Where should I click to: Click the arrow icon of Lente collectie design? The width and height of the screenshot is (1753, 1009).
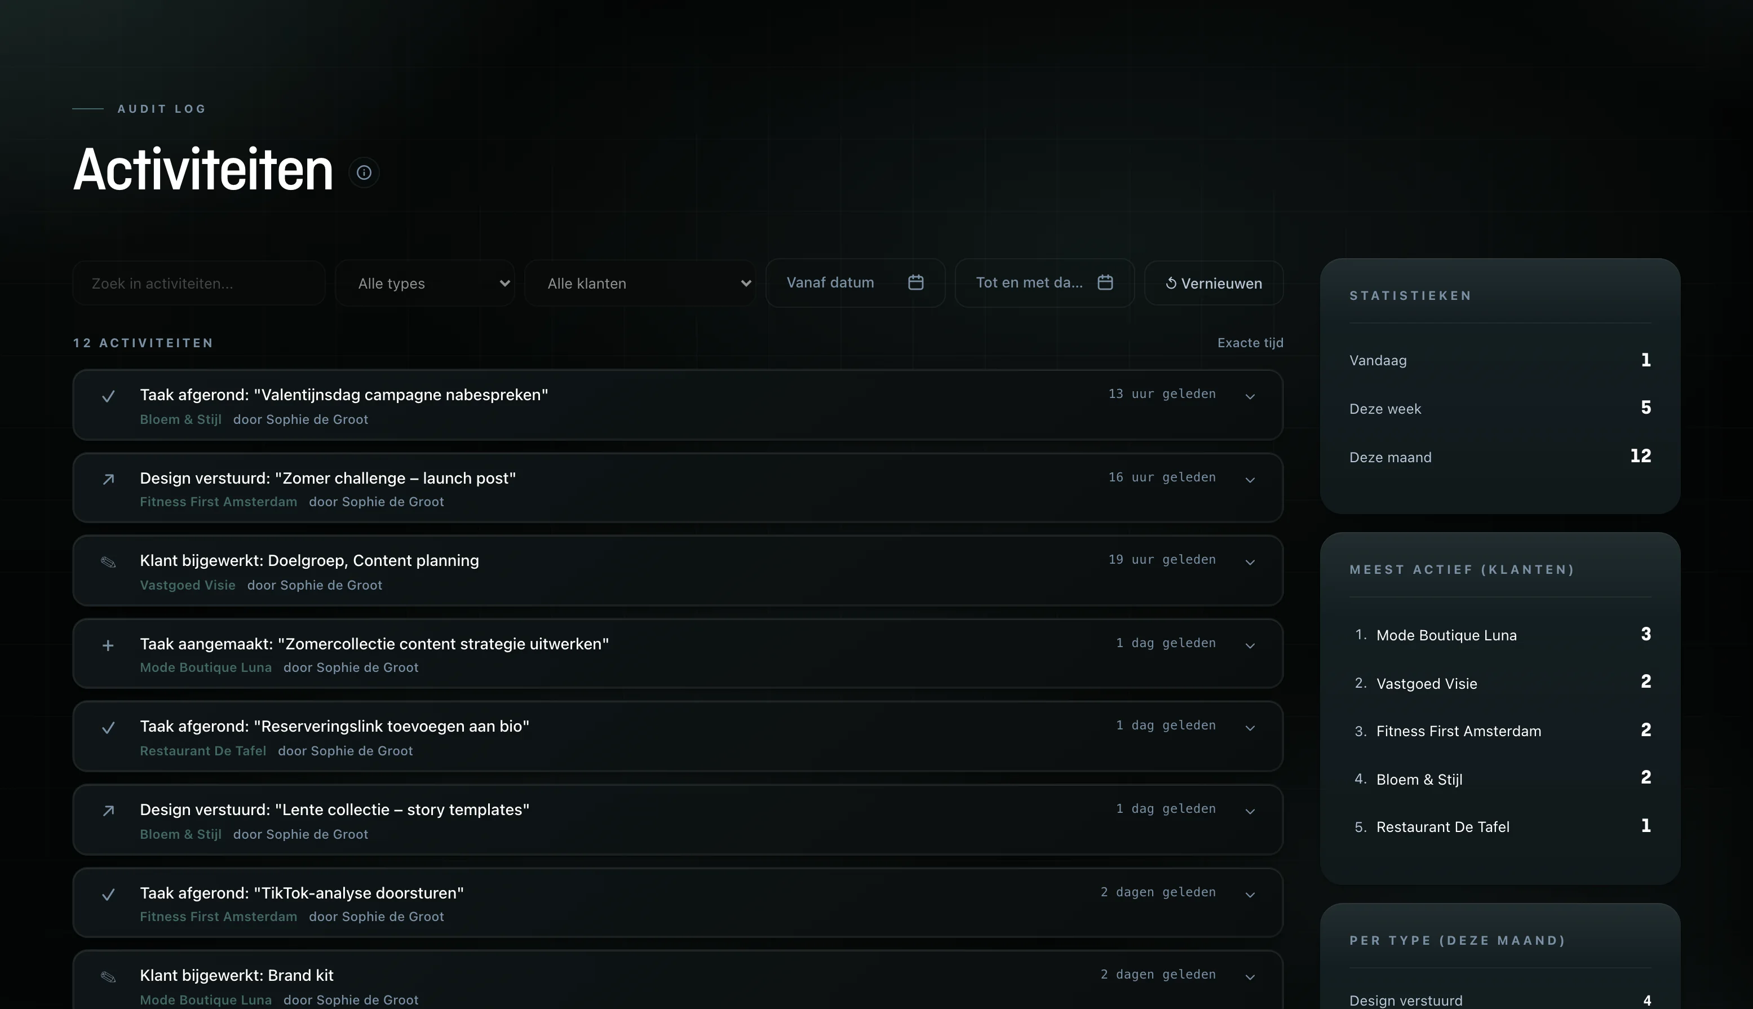(108, 811)
